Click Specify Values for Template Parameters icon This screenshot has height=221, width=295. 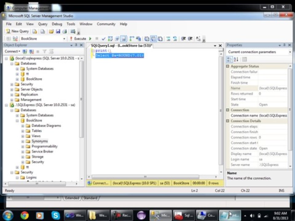pos(198,39)
